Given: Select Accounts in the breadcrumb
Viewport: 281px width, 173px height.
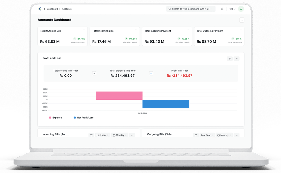Looking at the screenshot, I should point(67,9).
